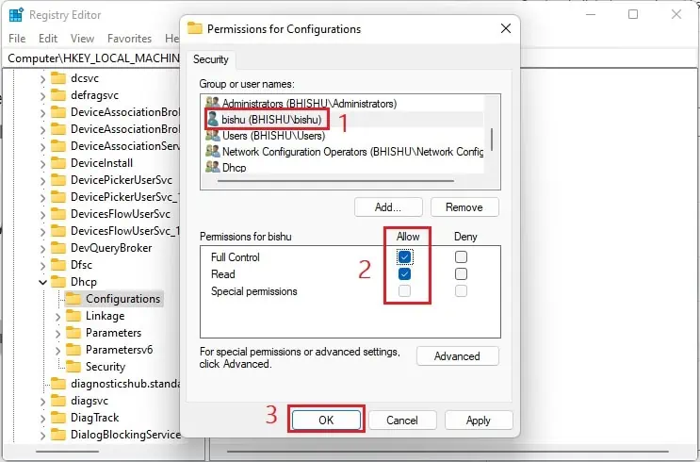Click the DeviceInstall folder icon

click(58, 163)
